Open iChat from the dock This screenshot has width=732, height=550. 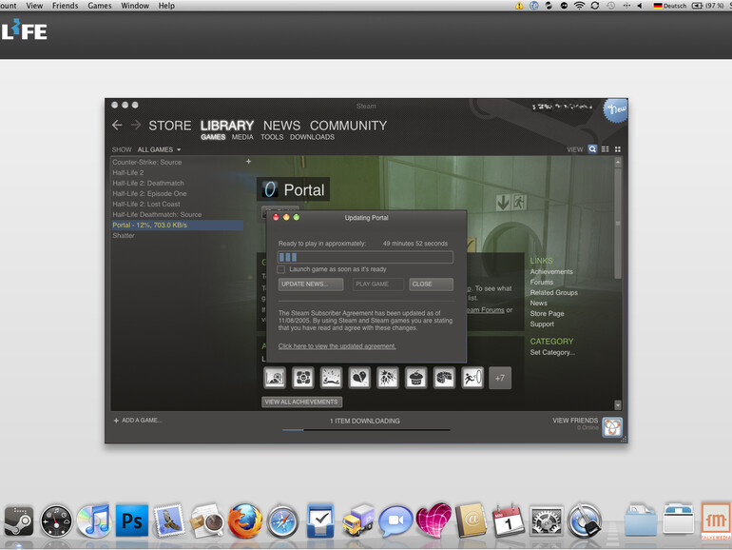coord(395,521)
